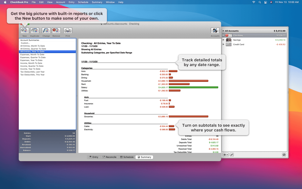Click the Checking account name in Accounts window
The height and width of the screenshot is (189, 302).
pos(238,36)
